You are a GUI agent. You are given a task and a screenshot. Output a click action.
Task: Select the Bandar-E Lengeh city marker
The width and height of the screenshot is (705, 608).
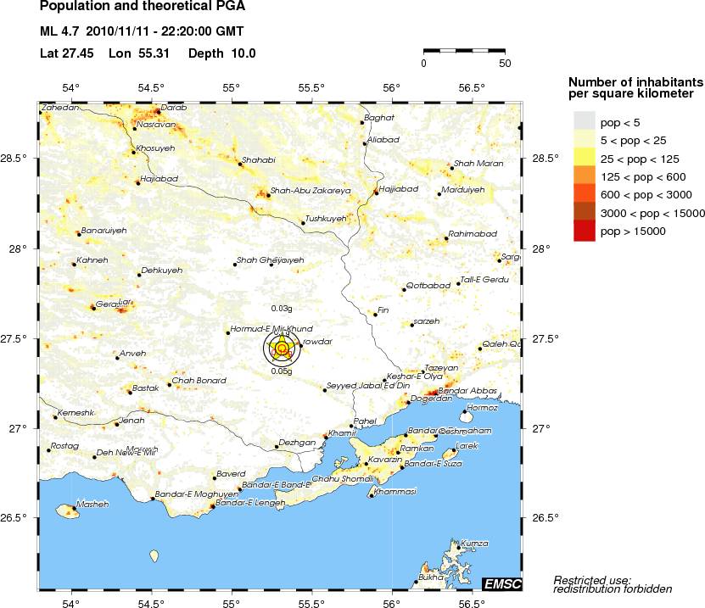point(212,507)
